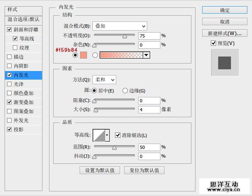Uncheck the 渐变叠加 checkbox
Viewport: 252px width, 196px height.
point(9,102)
